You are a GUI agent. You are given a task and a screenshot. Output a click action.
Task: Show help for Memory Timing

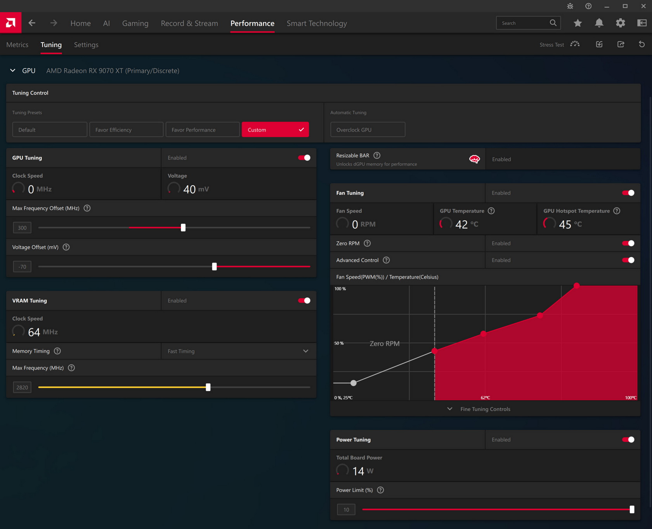pos(57,351)
